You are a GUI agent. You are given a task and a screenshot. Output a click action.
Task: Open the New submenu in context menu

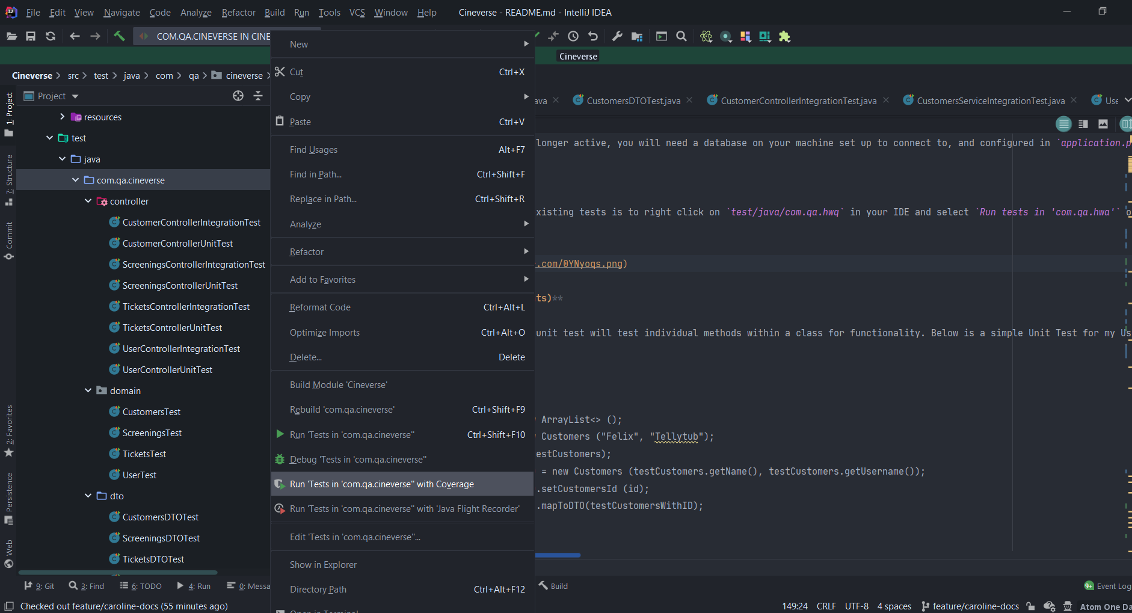[x=402, y=44]
